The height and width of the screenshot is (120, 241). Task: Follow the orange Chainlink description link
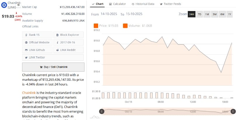click(x=29, y=93)
